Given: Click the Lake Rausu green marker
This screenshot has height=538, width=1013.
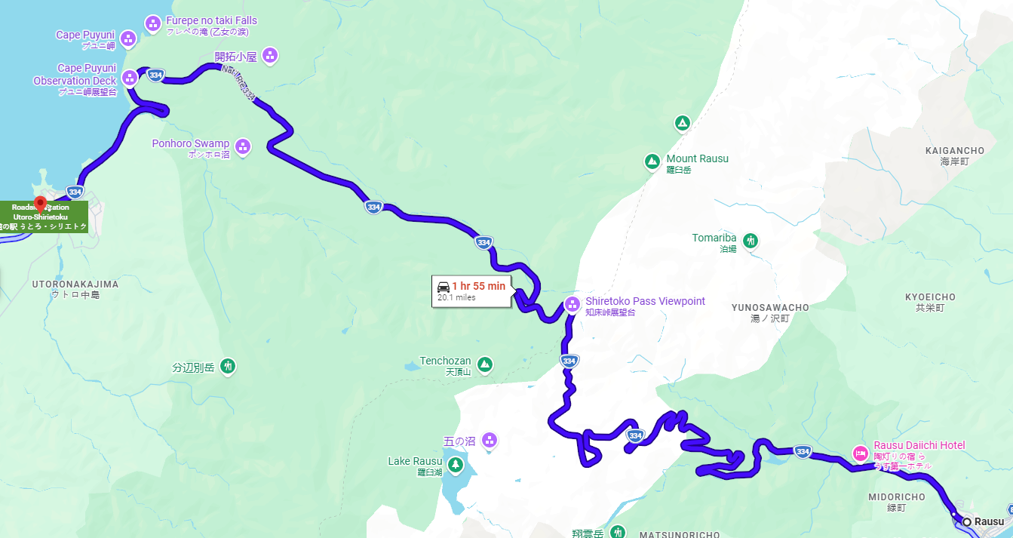Looking at the screenshot, I should click(454, 465).
